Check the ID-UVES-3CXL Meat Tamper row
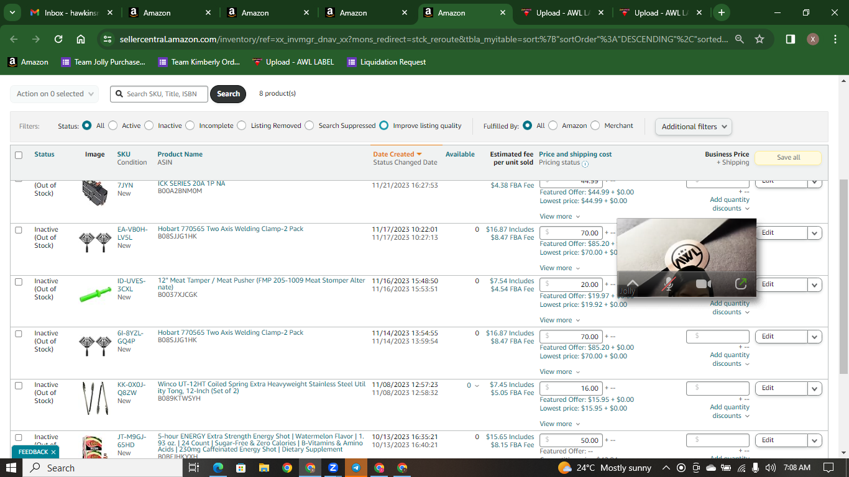849x477 pixels. (19, 281)
